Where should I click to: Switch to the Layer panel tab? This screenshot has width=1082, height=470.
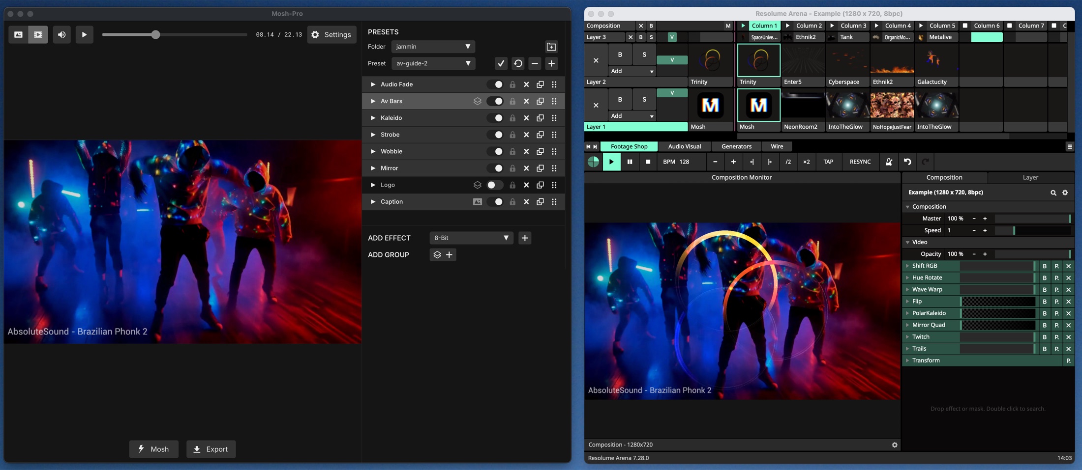(x=1030, y=177)
